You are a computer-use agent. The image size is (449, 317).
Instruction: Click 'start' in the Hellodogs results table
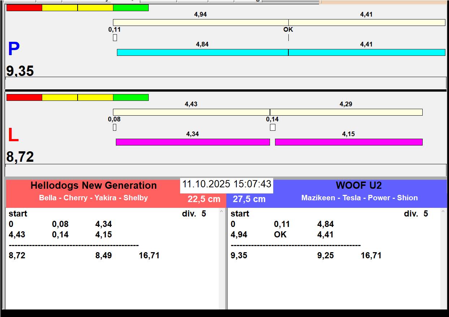pos(18,214)
